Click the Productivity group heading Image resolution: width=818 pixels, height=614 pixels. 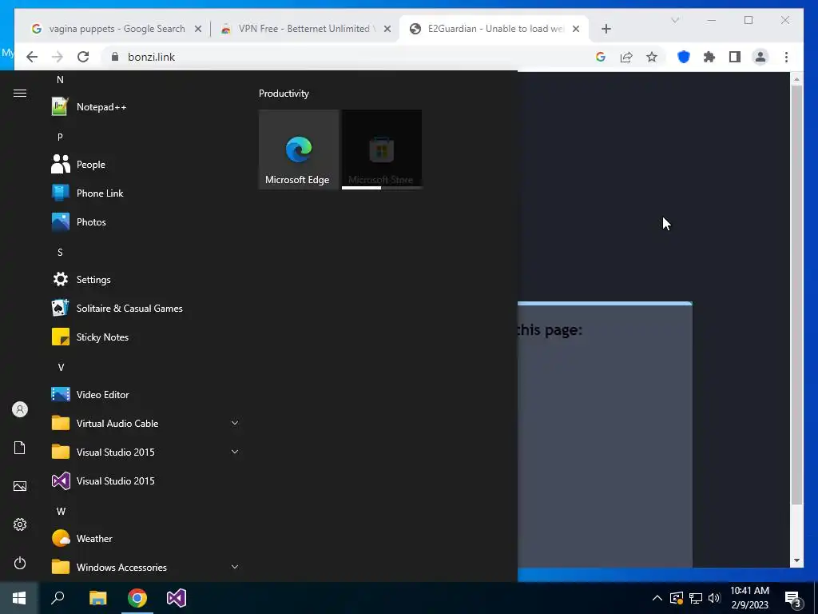[x=284, y=94]
